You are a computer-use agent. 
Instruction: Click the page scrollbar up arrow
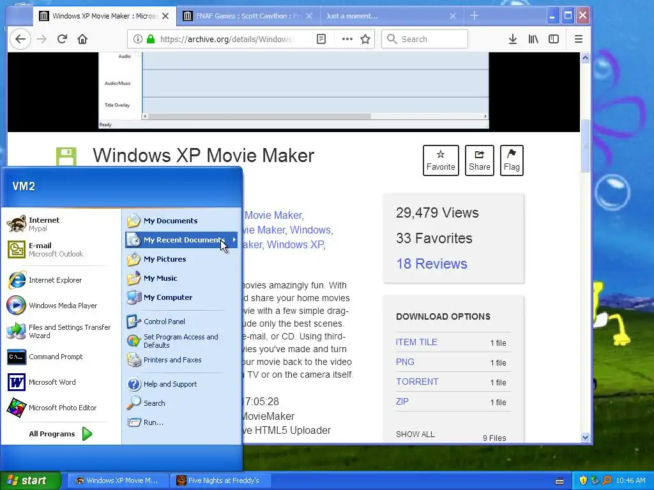pos(585,57)
